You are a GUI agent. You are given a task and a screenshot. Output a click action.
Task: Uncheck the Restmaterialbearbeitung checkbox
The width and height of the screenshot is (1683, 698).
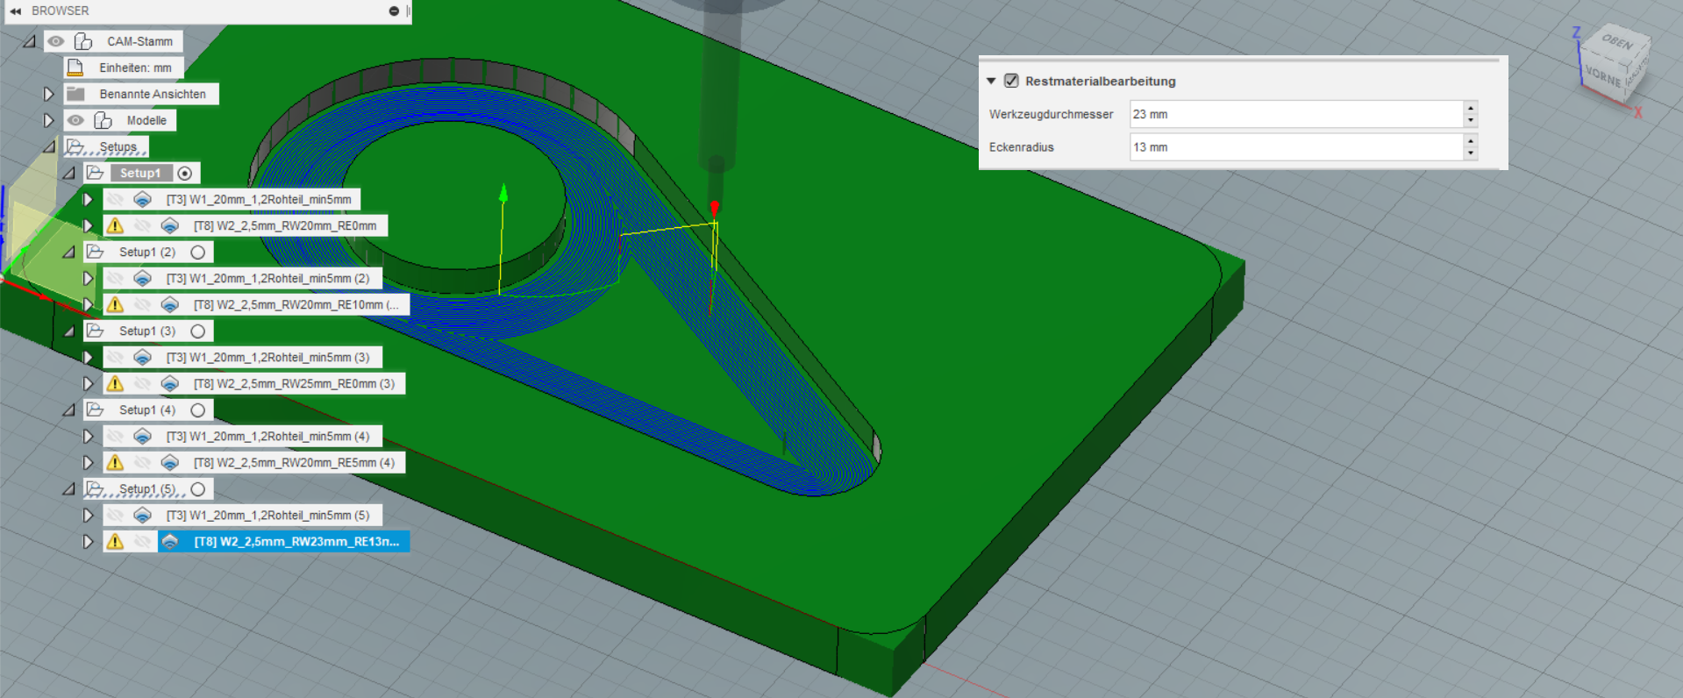[x=1011, y=81]
